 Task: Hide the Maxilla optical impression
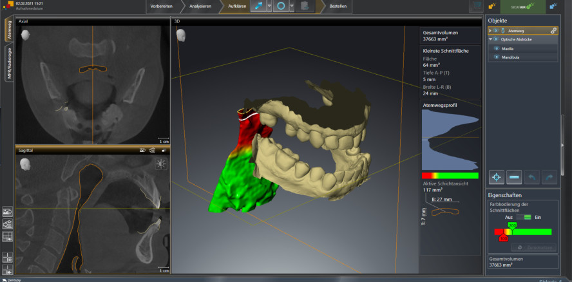[495, 48]
